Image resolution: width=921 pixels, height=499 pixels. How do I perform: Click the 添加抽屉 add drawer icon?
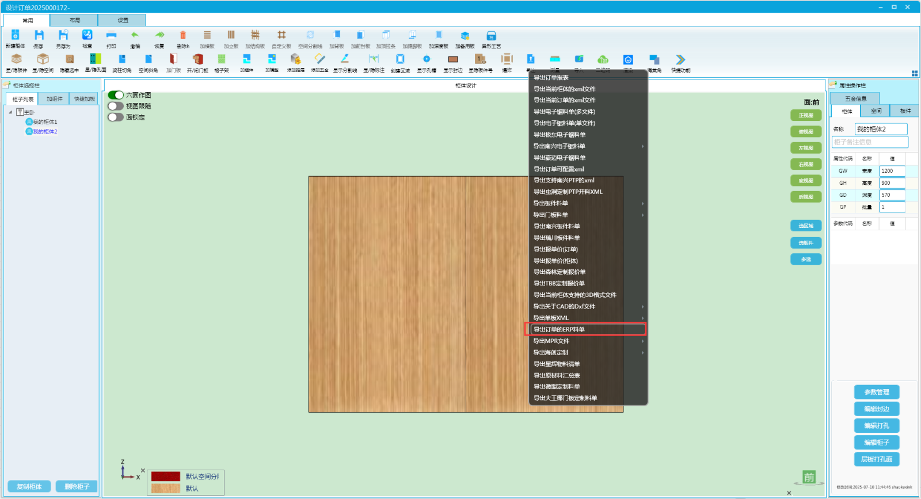click(295, 59)
